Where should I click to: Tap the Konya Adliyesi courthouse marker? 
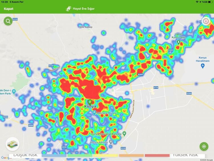point(111,142)
